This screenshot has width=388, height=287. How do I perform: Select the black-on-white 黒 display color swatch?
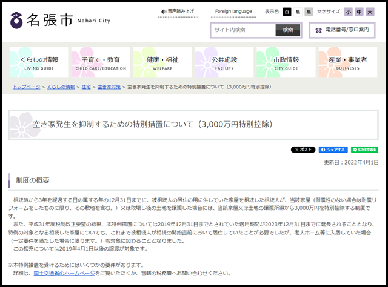point(298,12)
